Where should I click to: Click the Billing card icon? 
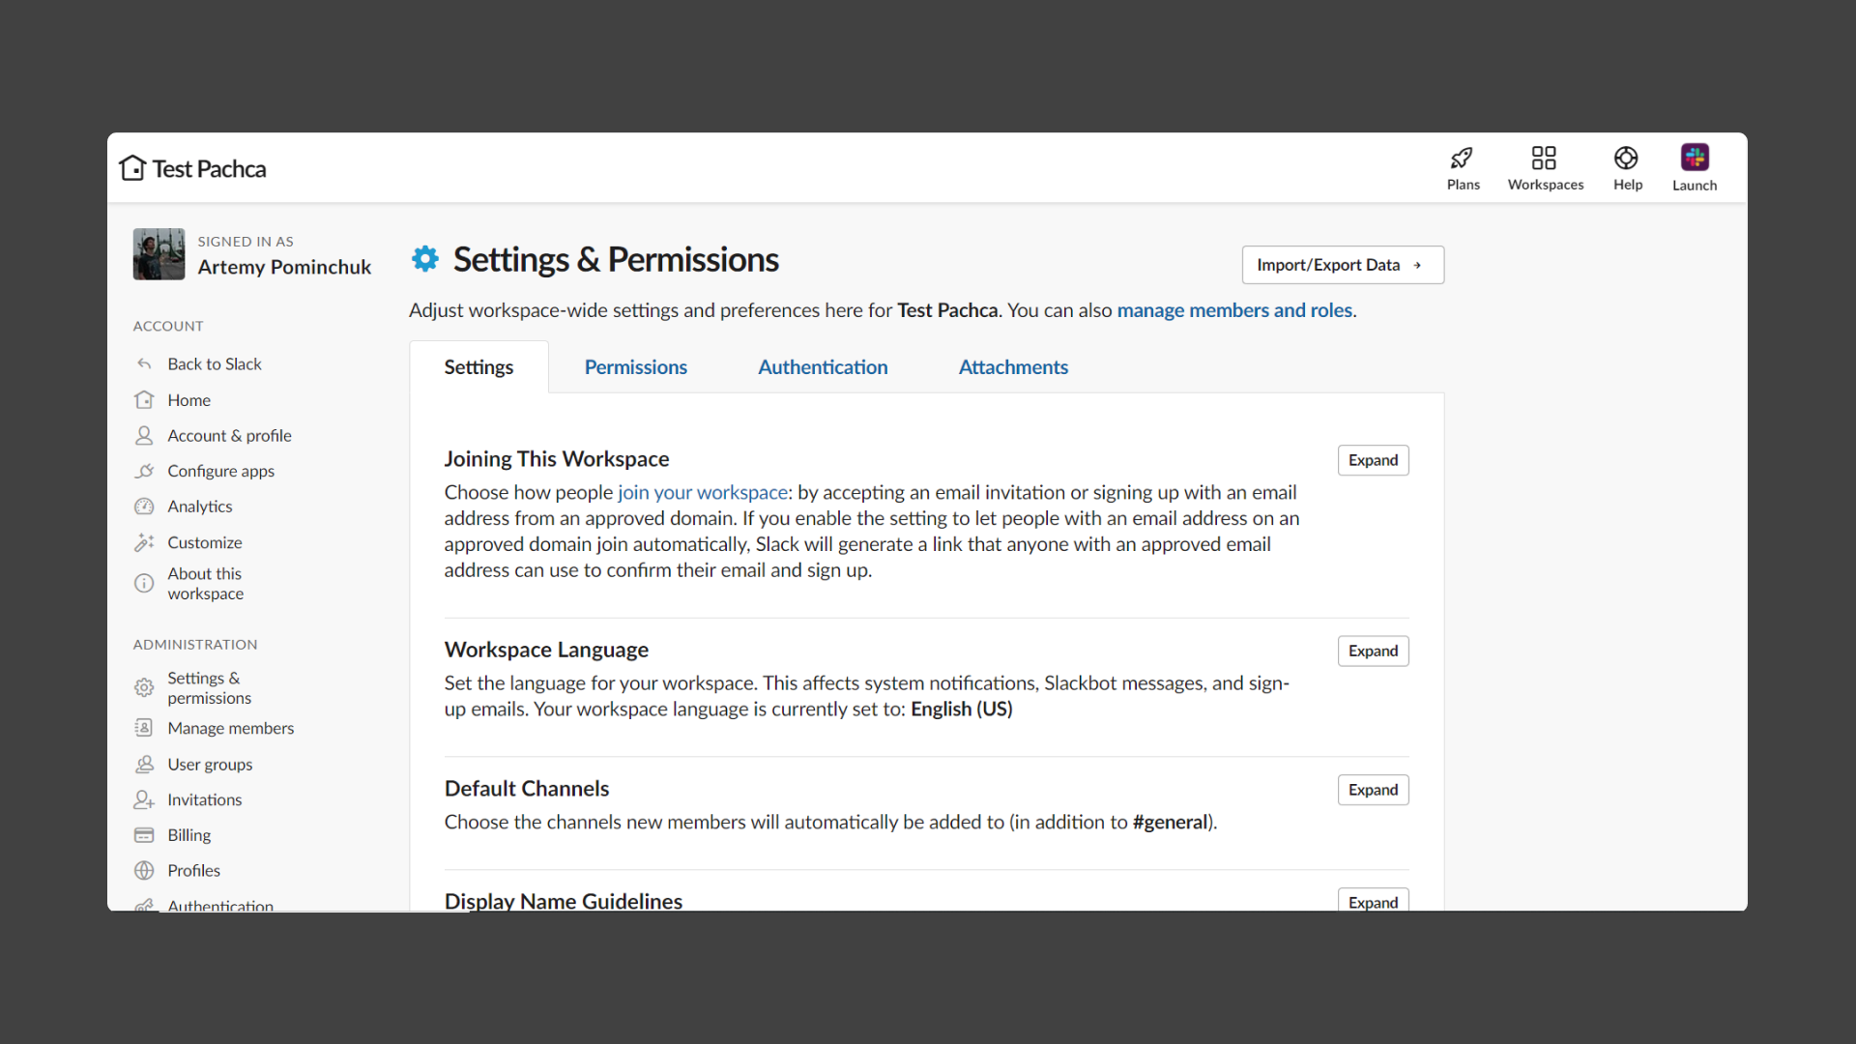click(x=144, y=835)
